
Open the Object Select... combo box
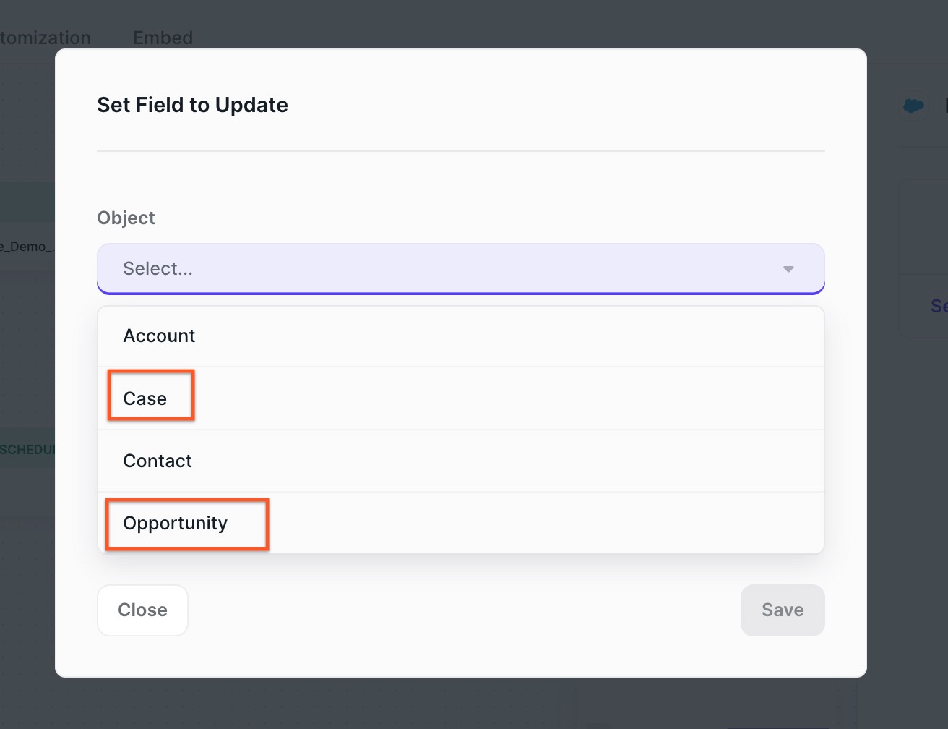[x=461, y=269]
